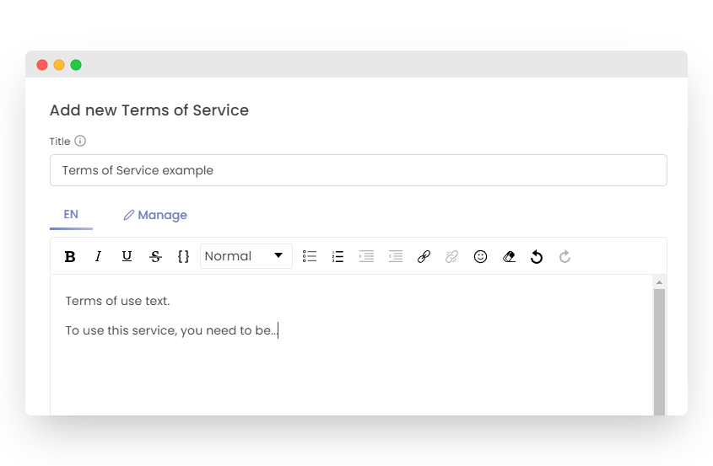Image resolution: width=713 pixels, height=466 pixels.
Task: Clear formatting with the eraser icon
Action: click(509, 257)
